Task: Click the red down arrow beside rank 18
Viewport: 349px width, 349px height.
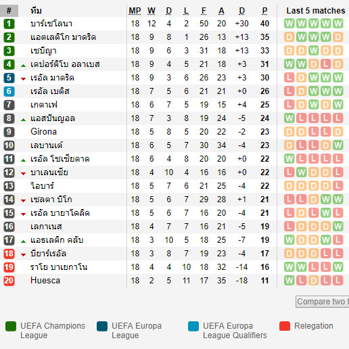Action: (x=23, y=254)
